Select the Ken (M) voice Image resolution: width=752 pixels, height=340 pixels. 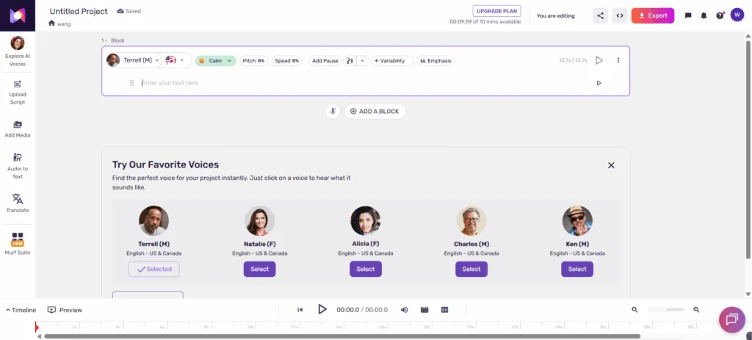coord(577,269)
